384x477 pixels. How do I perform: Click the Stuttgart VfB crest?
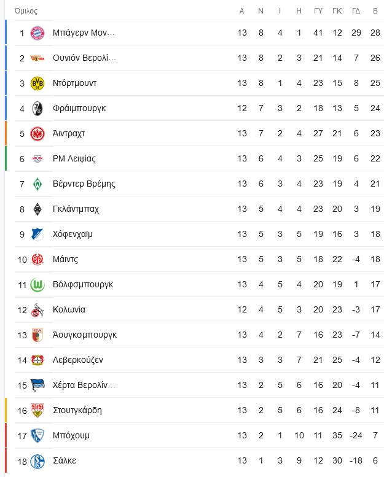(37, 411)
